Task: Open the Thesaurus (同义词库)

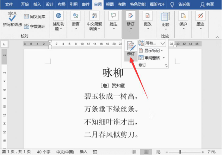Action: tap(34, 16)
